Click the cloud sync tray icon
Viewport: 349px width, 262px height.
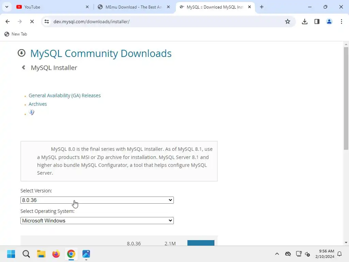(288, 254)
